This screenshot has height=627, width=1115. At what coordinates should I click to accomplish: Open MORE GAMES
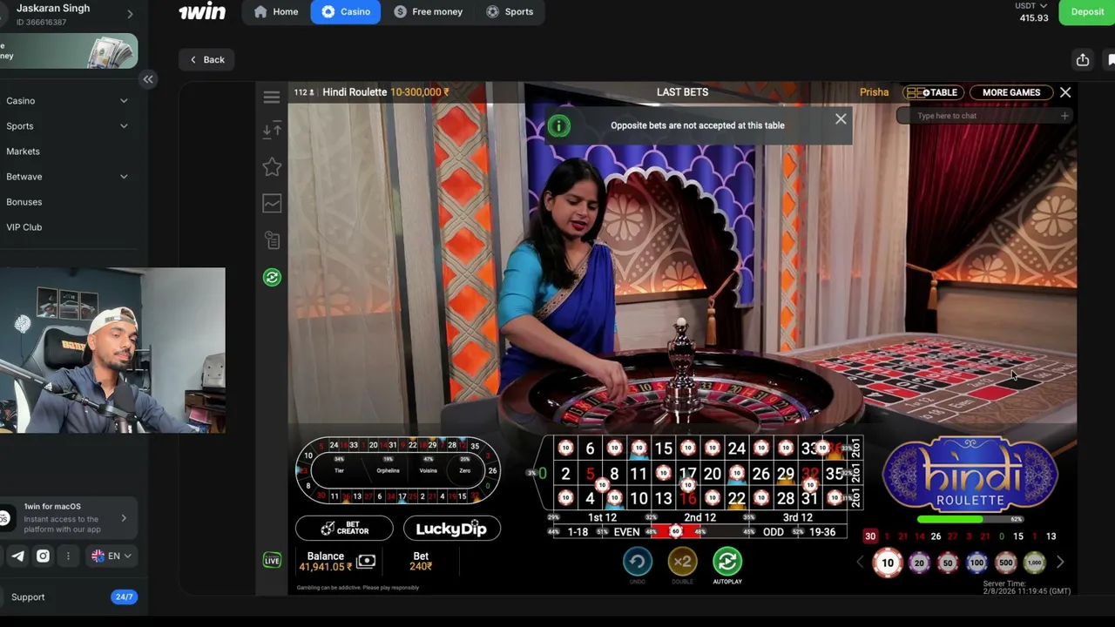1010,92
